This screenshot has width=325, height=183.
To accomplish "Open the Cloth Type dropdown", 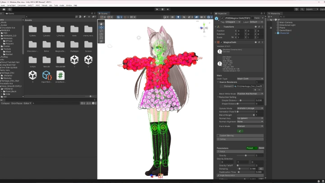I will click(x=250, y=79).
